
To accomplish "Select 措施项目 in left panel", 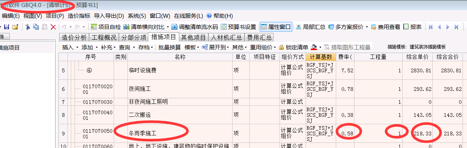I will tap(9, 47).
